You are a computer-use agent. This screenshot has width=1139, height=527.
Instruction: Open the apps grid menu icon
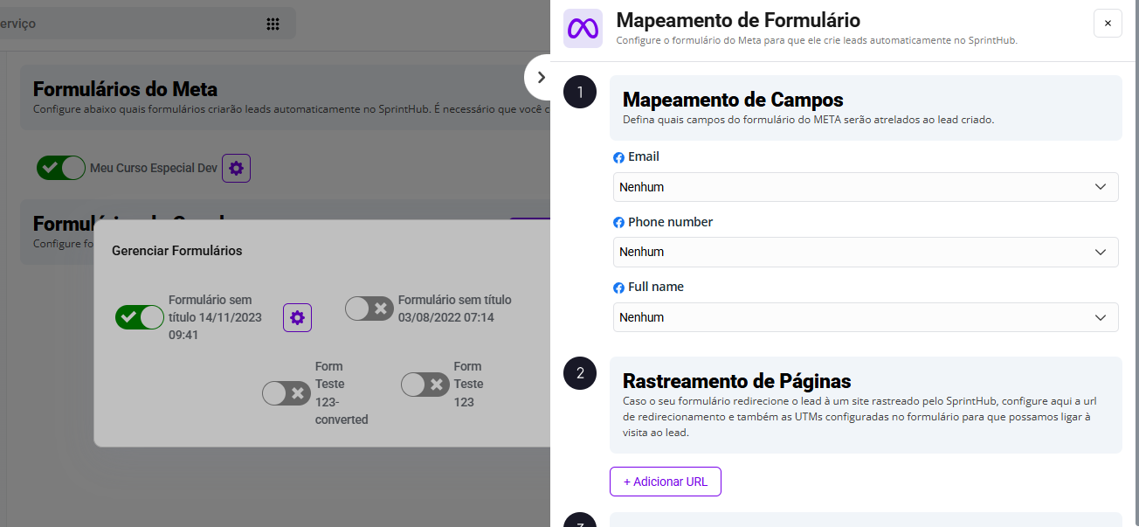[273, 24]
